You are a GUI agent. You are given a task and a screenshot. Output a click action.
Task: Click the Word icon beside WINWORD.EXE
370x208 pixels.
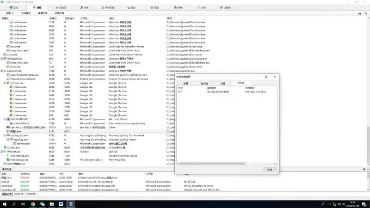[x=8, y=119]
